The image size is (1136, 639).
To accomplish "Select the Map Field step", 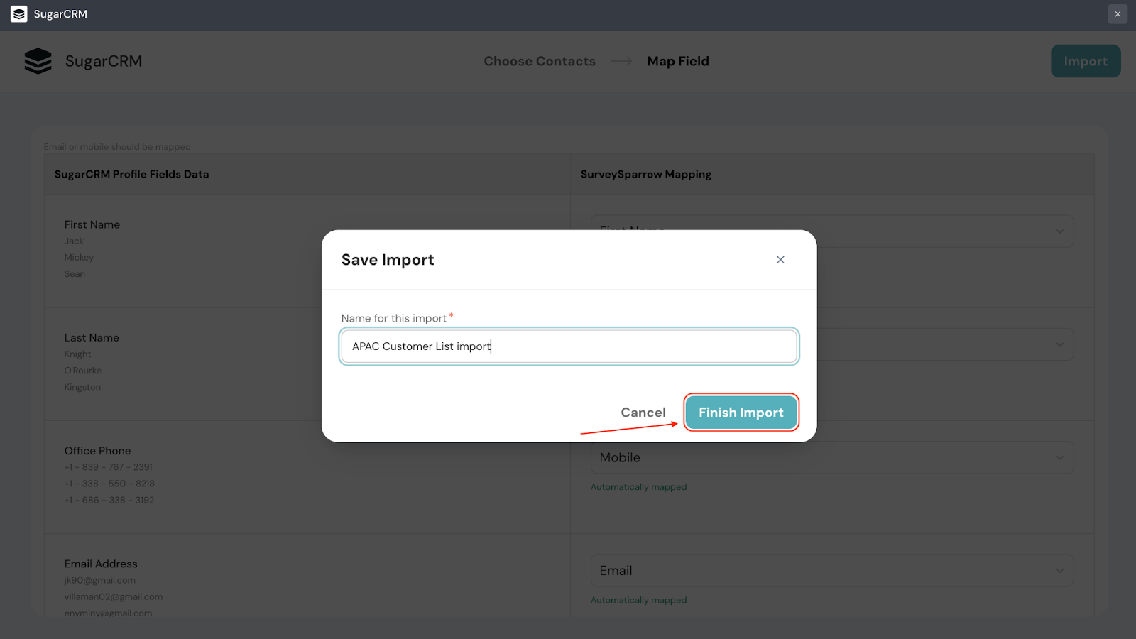I will (x=678, y=62).
